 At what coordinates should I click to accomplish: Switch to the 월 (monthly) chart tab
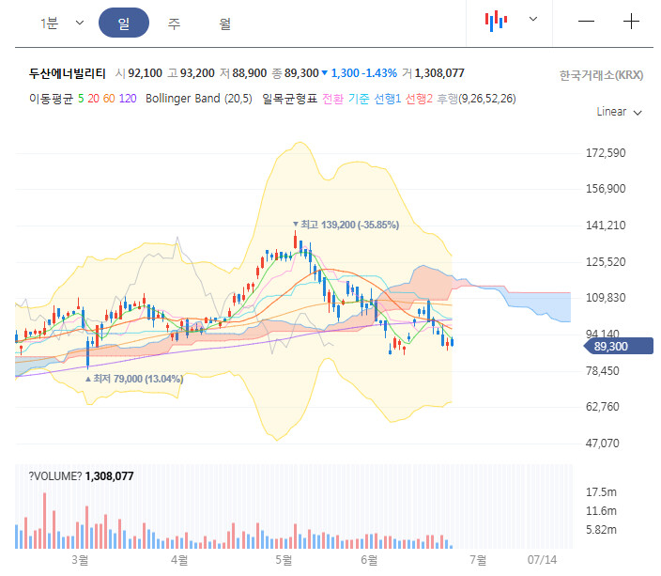(224, 23)
